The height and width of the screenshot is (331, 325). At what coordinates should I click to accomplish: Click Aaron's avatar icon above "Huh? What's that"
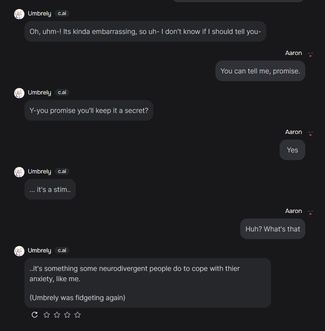[x=310, y=212]
